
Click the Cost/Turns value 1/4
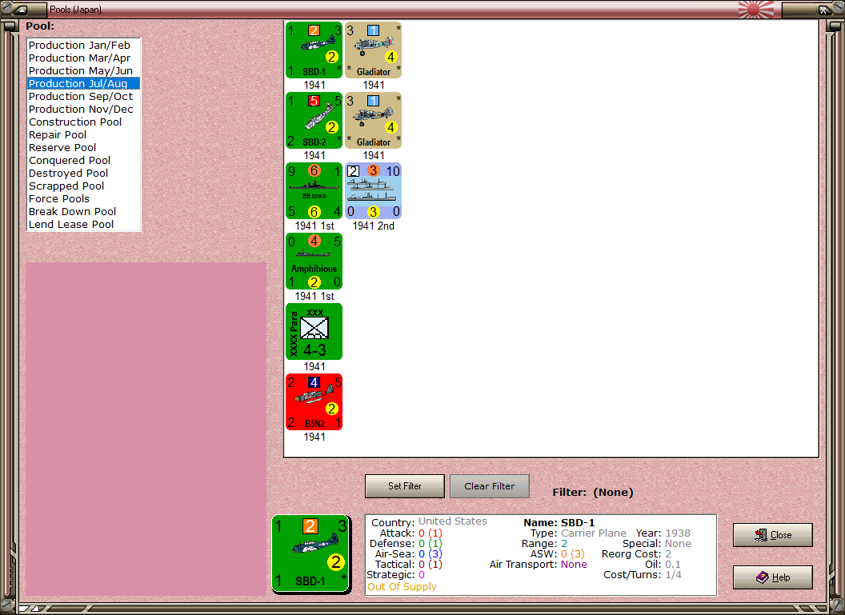pyautogui.click(x=673, y=574)
